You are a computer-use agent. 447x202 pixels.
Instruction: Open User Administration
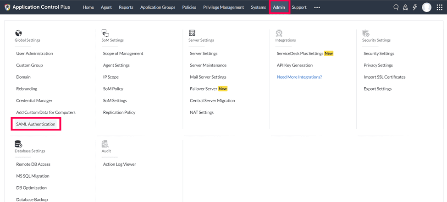(34, 54)
